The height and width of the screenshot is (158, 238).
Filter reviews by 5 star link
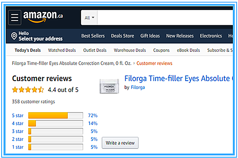pos(18,116)
